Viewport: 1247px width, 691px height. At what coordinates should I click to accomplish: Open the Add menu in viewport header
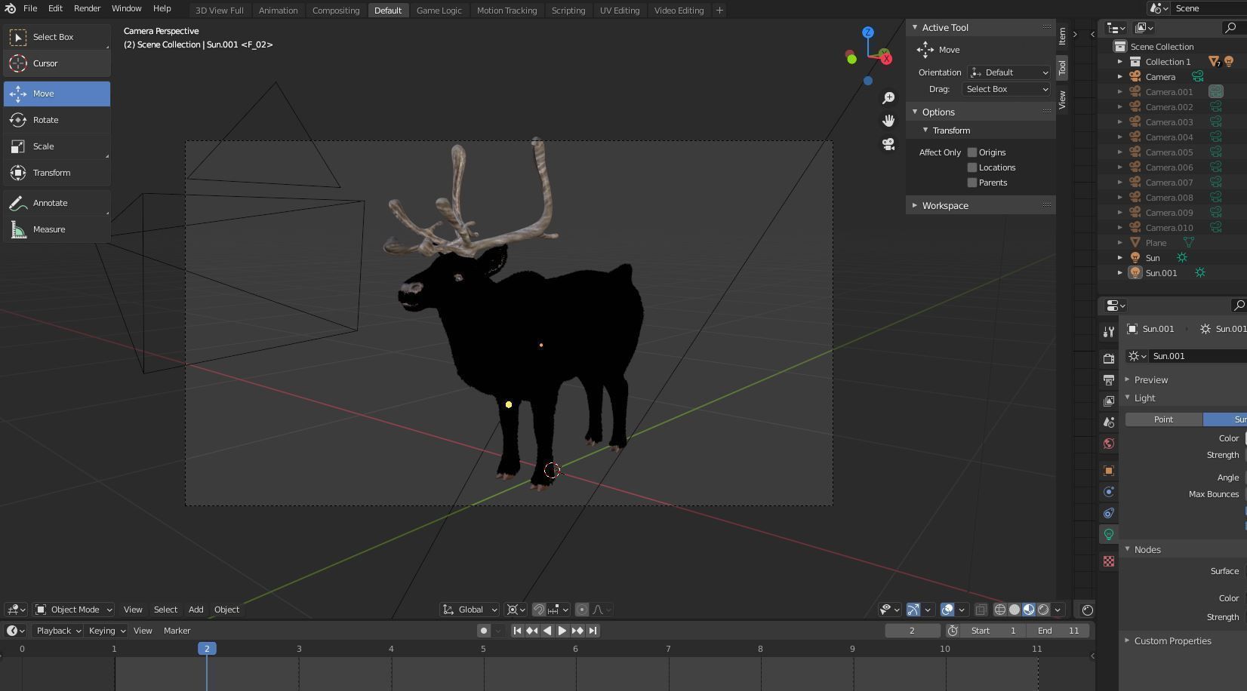196,610
